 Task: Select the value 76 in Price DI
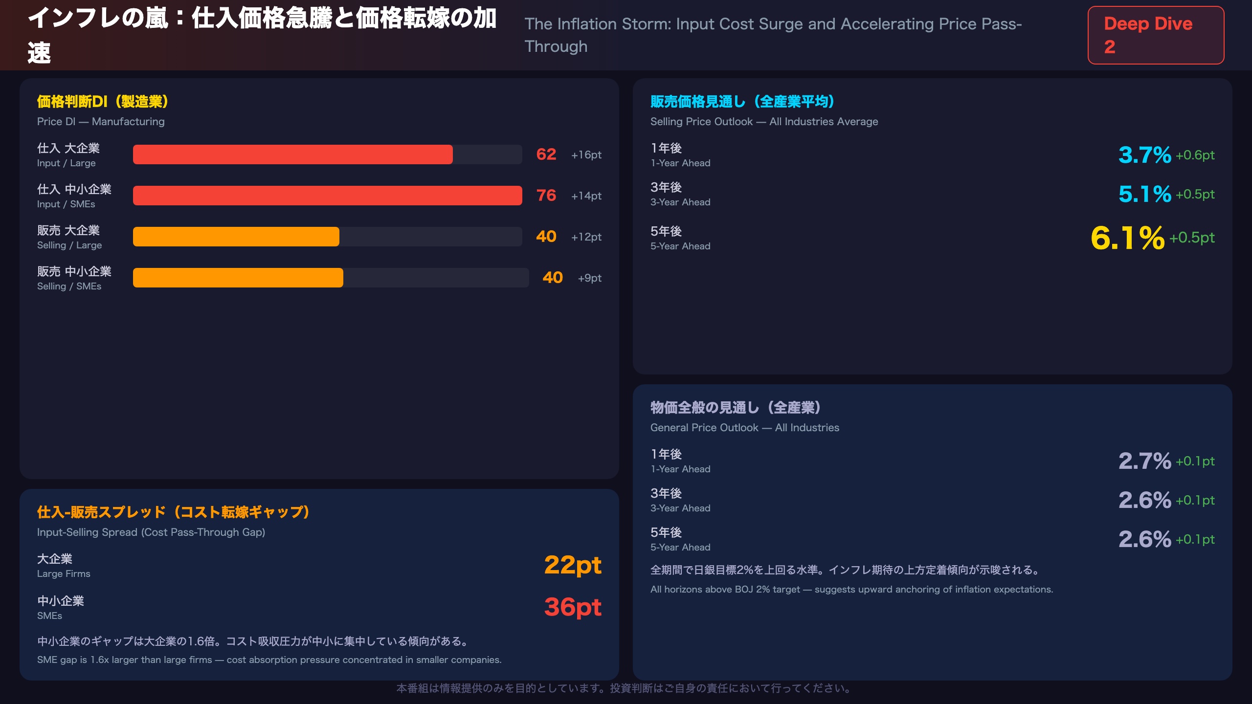point(546,196)
